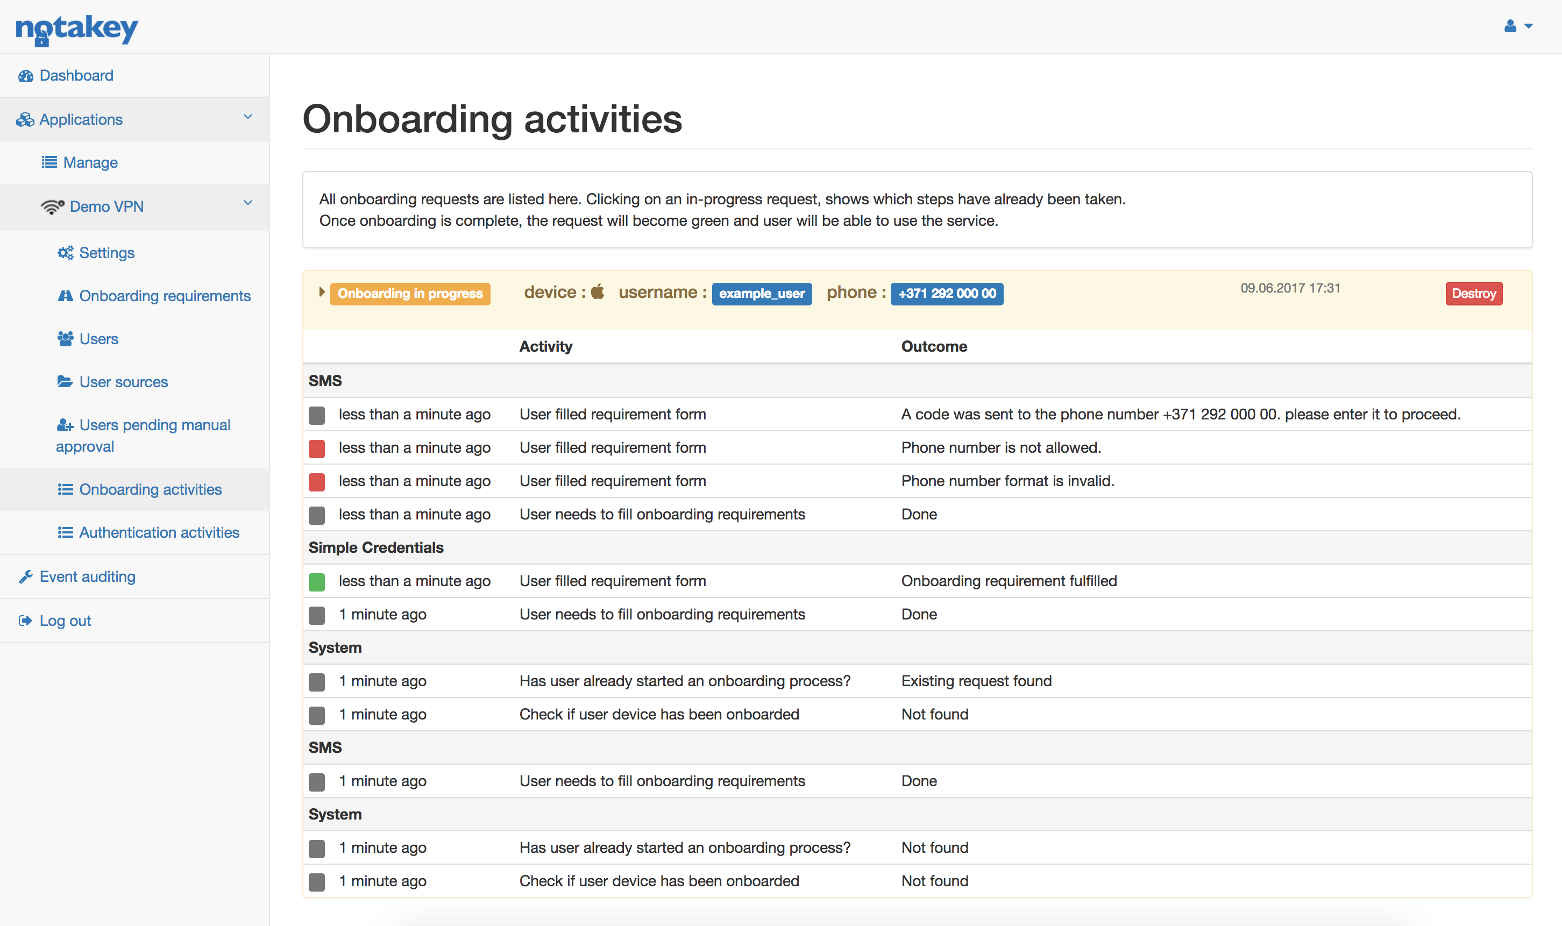The width and height of the screenshot is (1562, 926).
Task: Click the Demo VPN wifi icon
Action: 52,206
